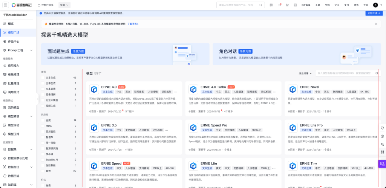Check the 文本生成 category filter
This screenshot has height=188, width=386.
pos(43,77)
